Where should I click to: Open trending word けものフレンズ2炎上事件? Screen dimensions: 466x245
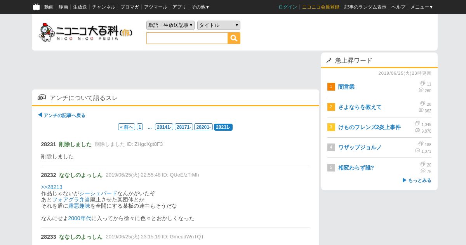tap(369, 127)
